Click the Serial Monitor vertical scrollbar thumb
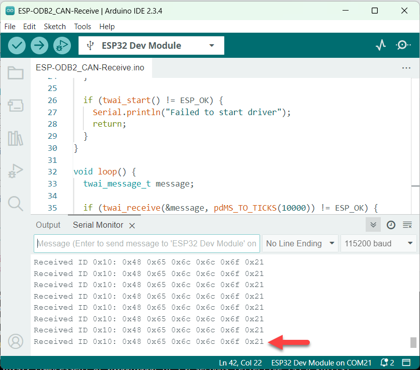 [x=413, y=342]
